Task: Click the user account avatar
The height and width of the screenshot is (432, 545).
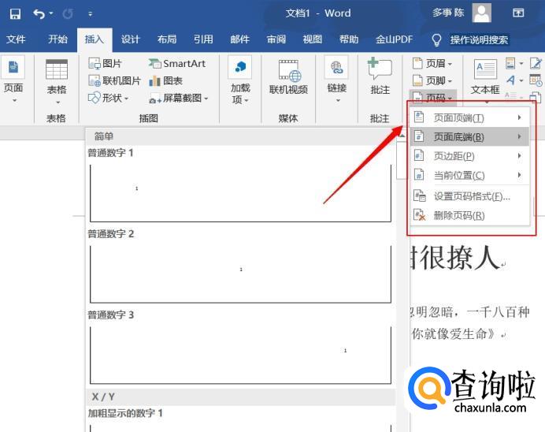Action: [x=482, y=13]
